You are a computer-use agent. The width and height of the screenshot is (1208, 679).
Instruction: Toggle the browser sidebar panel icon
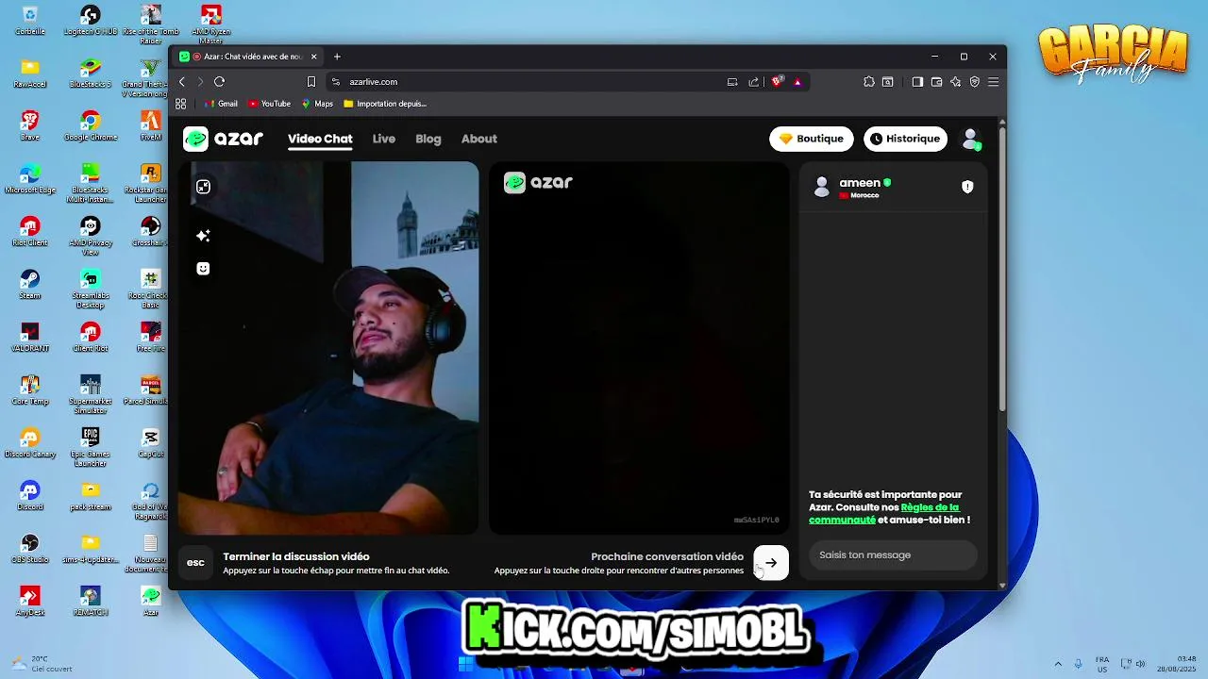click(x=917, y=82)
